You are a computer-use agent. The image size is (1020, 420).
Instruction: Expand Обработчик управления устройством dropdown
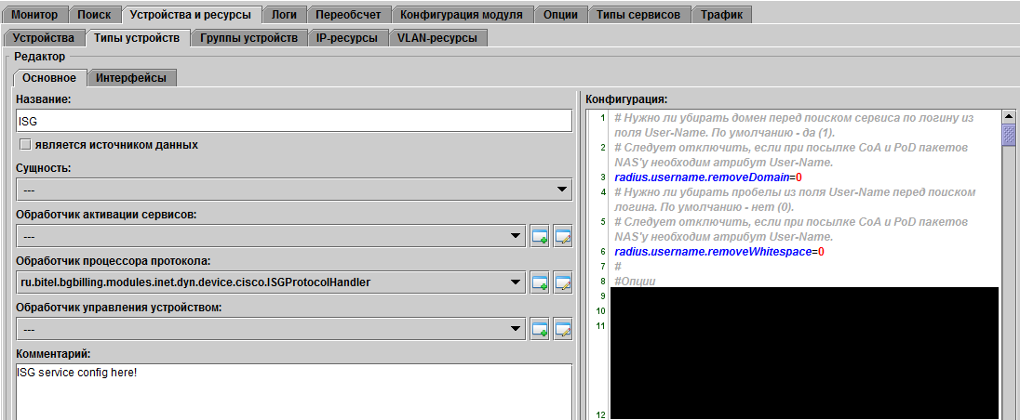(x=271, y=329)
